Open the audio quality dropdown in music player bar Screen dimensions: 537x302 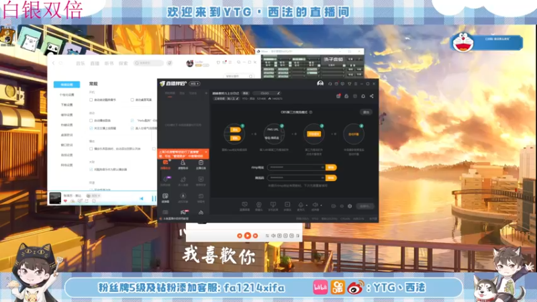(94, 196)
